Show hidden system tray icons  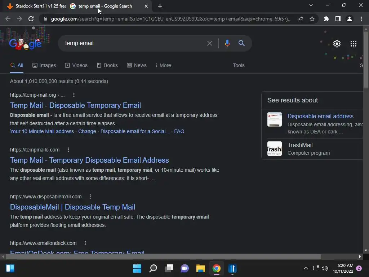306,268
